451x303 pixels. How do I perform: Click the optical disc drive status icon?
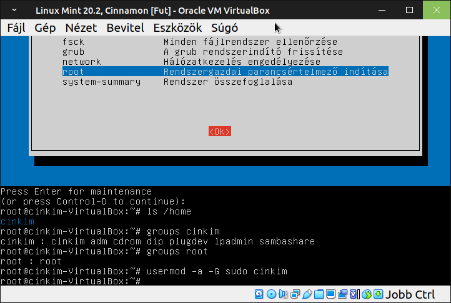tap(271, 294)
